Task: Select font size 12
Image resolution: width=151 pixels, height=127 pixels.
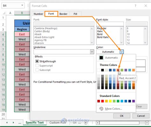Action: pos(128,40)
